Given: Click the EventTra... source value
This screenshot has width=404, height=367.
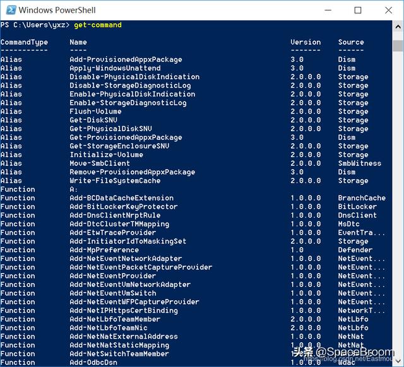Looking at the screenshot, I should pos(362,233).
